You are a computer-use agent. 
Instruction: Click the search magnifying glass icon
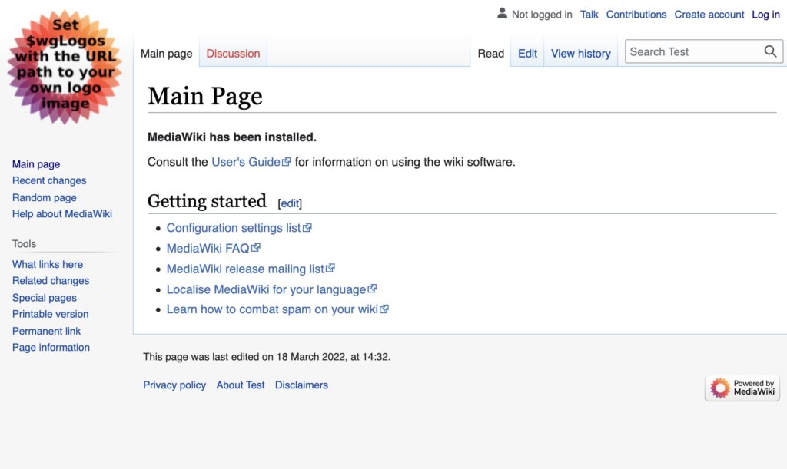[x=770, y=52]
